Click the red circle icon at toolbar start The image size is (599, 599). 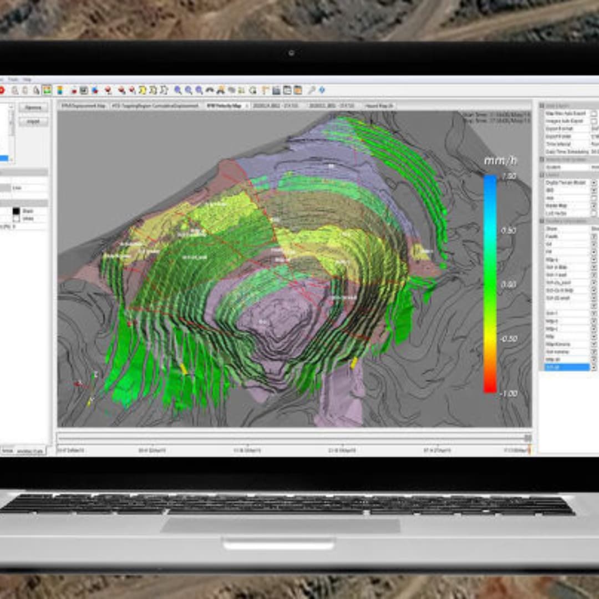pos(2,90)
